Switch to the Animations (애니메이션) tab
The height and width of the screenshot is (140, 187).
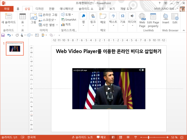[66, 9]
